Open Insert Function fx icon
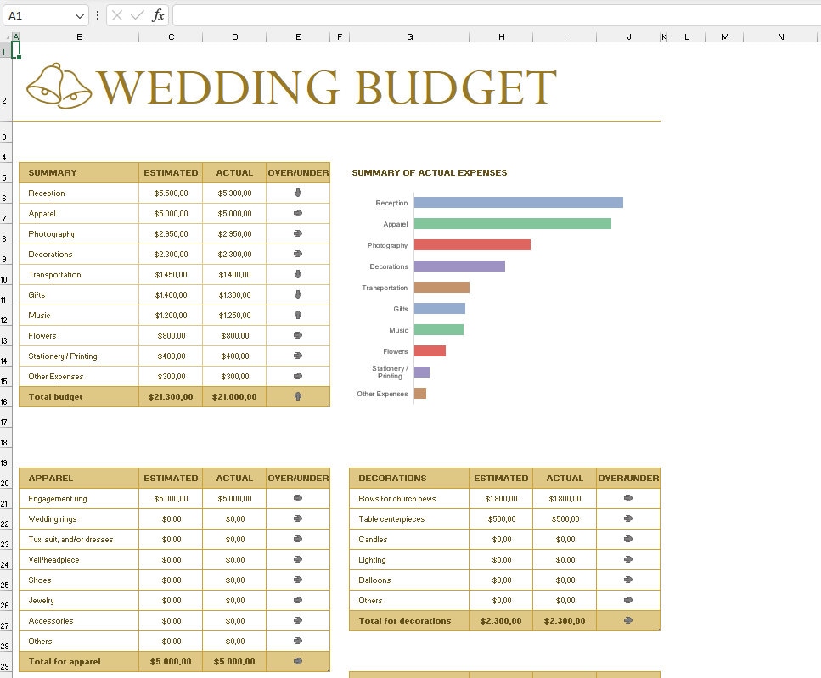Screen dimensions: 821x678 tap(158, 15)
